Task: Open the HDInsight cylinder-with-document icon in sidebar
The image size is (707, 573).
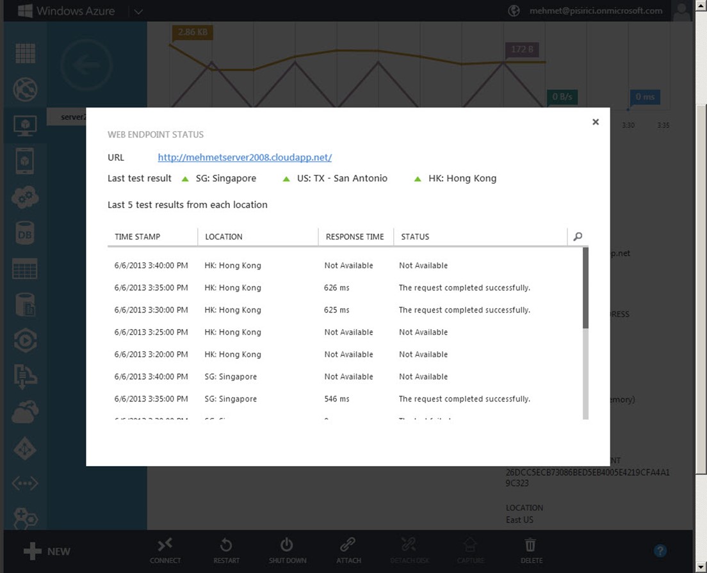Action: click(25, 305)
